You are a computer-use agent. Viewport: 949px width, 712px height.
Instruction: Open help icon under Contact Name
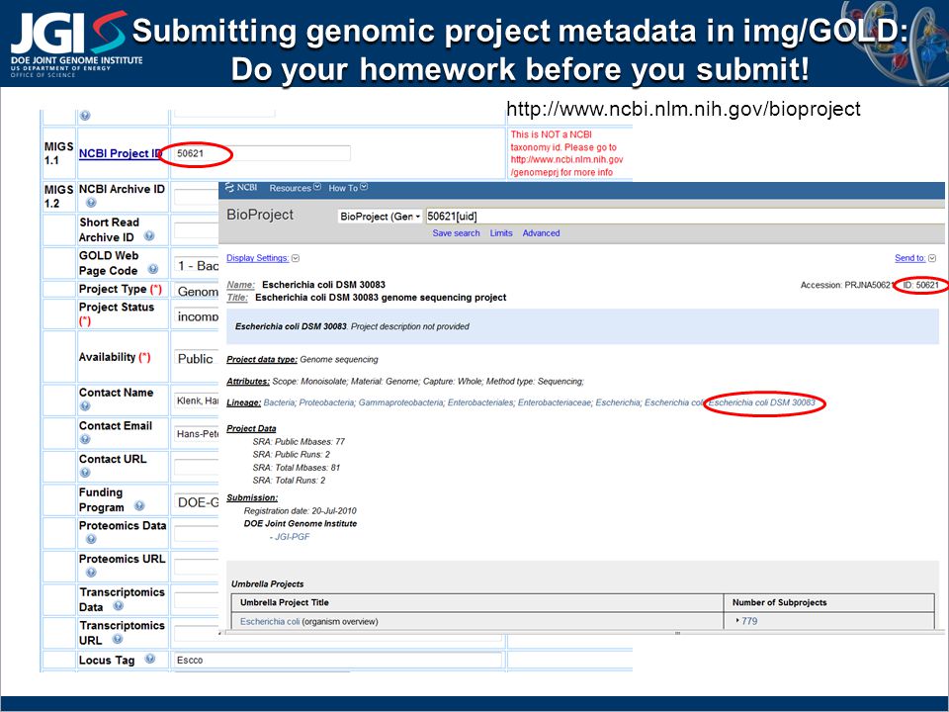pos(85,405)
